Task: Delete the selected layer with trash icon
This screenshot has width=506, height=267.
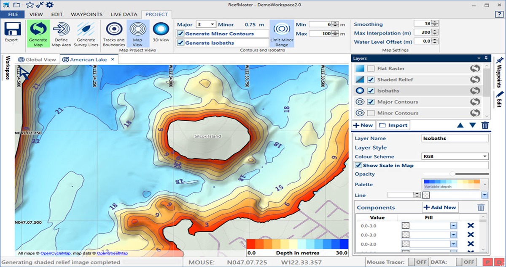Action: [485, 125]
